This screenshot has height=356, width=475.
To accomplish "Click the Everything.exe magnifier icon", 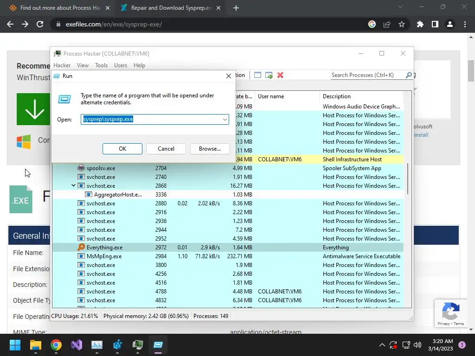I will click(81, 247).
